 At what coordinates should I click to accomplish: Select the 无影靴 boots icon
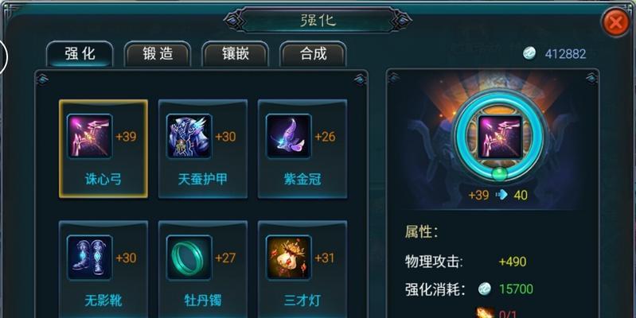tap(90, 258)
